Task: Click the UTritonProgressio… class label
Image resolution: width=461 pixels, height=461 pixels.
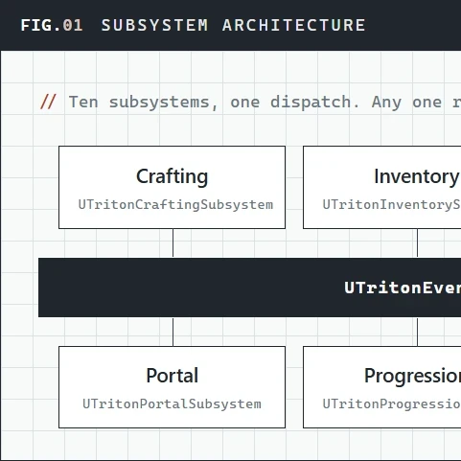Action: coord(392,404)
